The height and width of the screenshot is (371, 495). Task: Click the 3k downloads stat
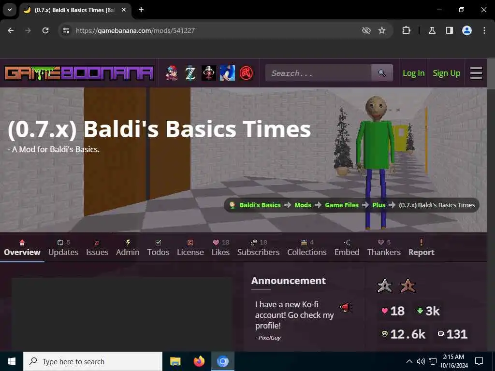428,311
